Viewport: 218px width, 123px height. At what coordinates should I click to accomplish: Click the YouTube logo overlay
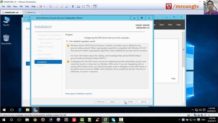[x=169, y=6]
